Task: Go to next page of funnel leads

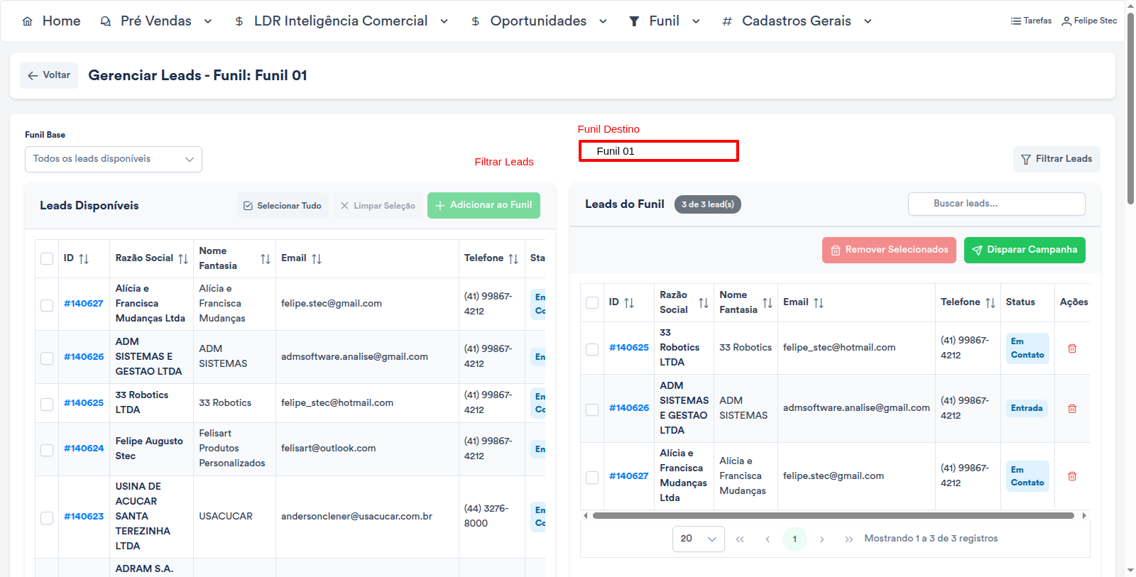Action: tap(822, 539)
